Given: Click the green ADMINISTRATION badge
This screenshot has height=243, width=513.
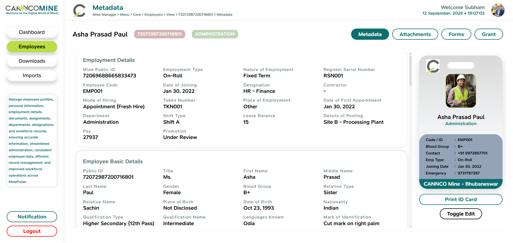Looking at the screenshot, I should click(215, 34).
